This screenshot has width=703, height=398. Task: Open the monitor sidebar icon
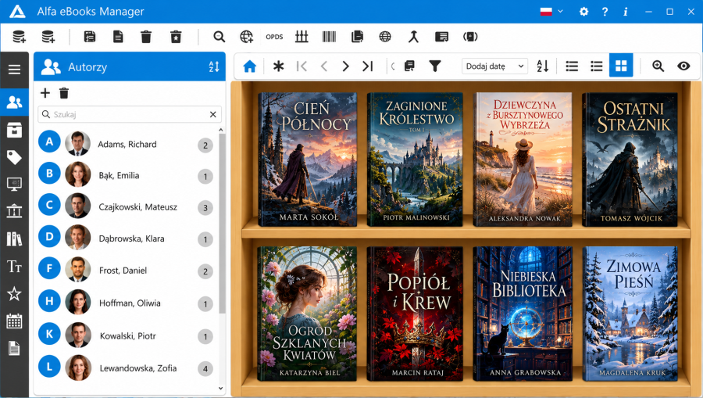click(14, 184)
